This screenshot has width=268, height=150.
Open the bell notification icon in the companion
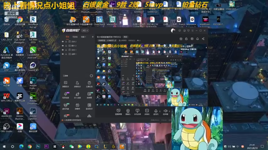[197, 39]
